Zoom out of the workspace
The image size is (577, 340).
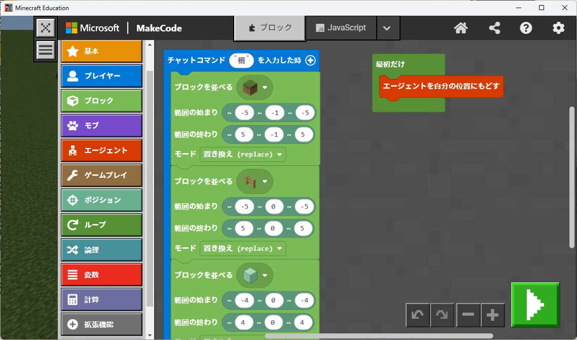point(468,315)
